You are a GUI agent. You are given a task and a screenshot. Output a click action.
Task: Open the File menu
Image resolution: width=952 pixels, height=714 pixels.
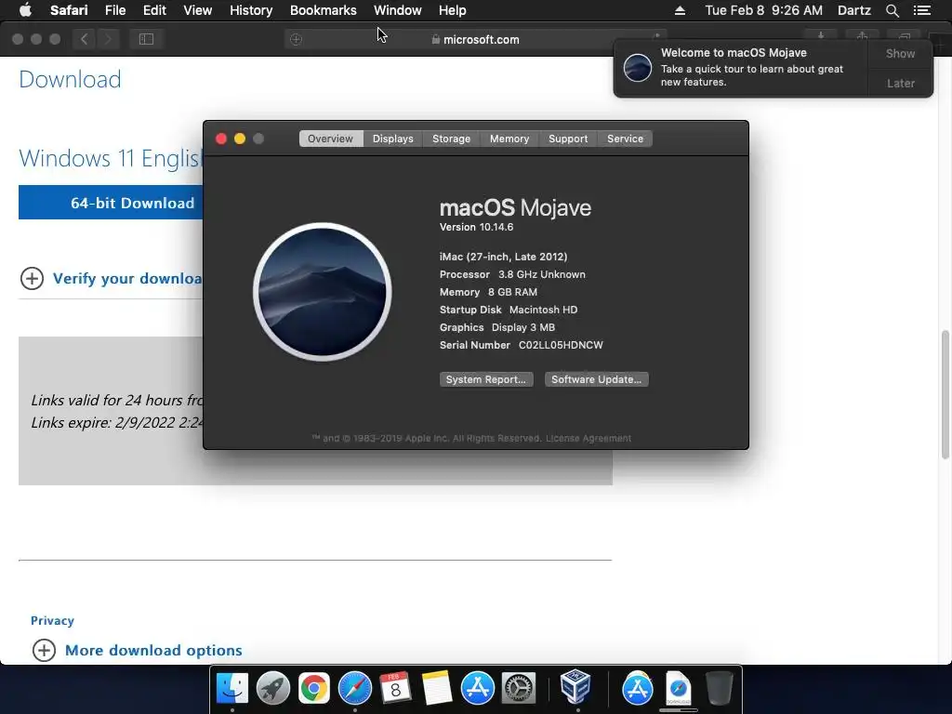pyautogui.click(x=114, y=10)
